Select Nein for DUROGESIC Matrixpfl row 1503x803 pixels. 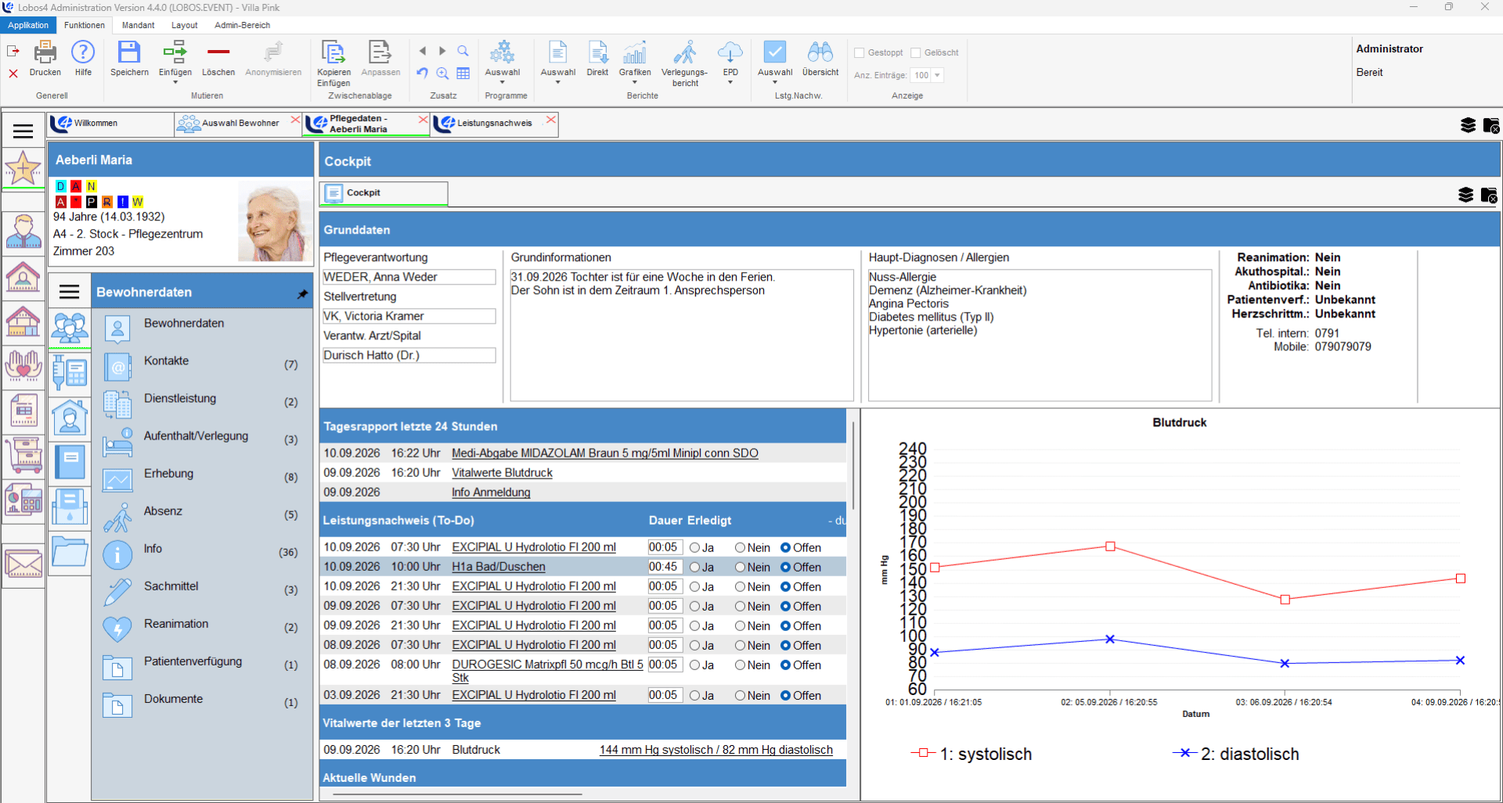pos(740,665)
